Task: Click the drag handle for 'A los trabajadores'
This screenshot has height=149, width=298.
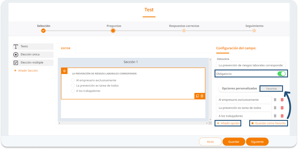Action: click(x=275, y=116)
